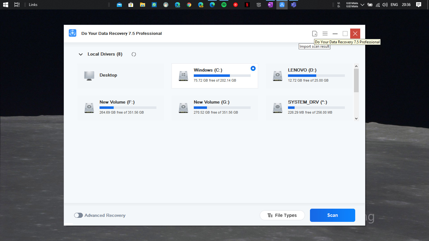Launch Spotify from the taskbar
The height and width of the screenshot is (241, 429).
coord(224,5)
